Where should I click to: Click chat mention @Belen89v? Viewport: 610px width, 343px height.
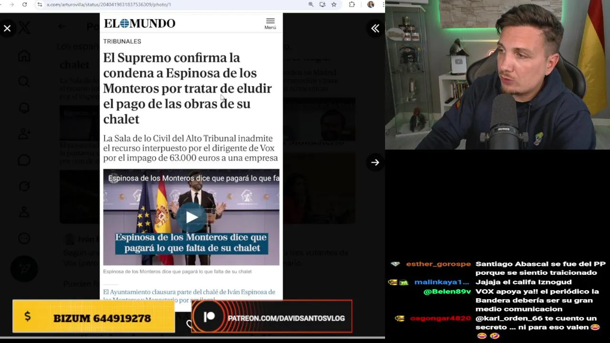point(447,292)
